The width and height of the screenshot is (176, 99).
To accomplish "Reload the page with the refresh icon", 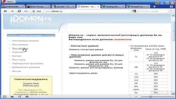I will 19,11.
